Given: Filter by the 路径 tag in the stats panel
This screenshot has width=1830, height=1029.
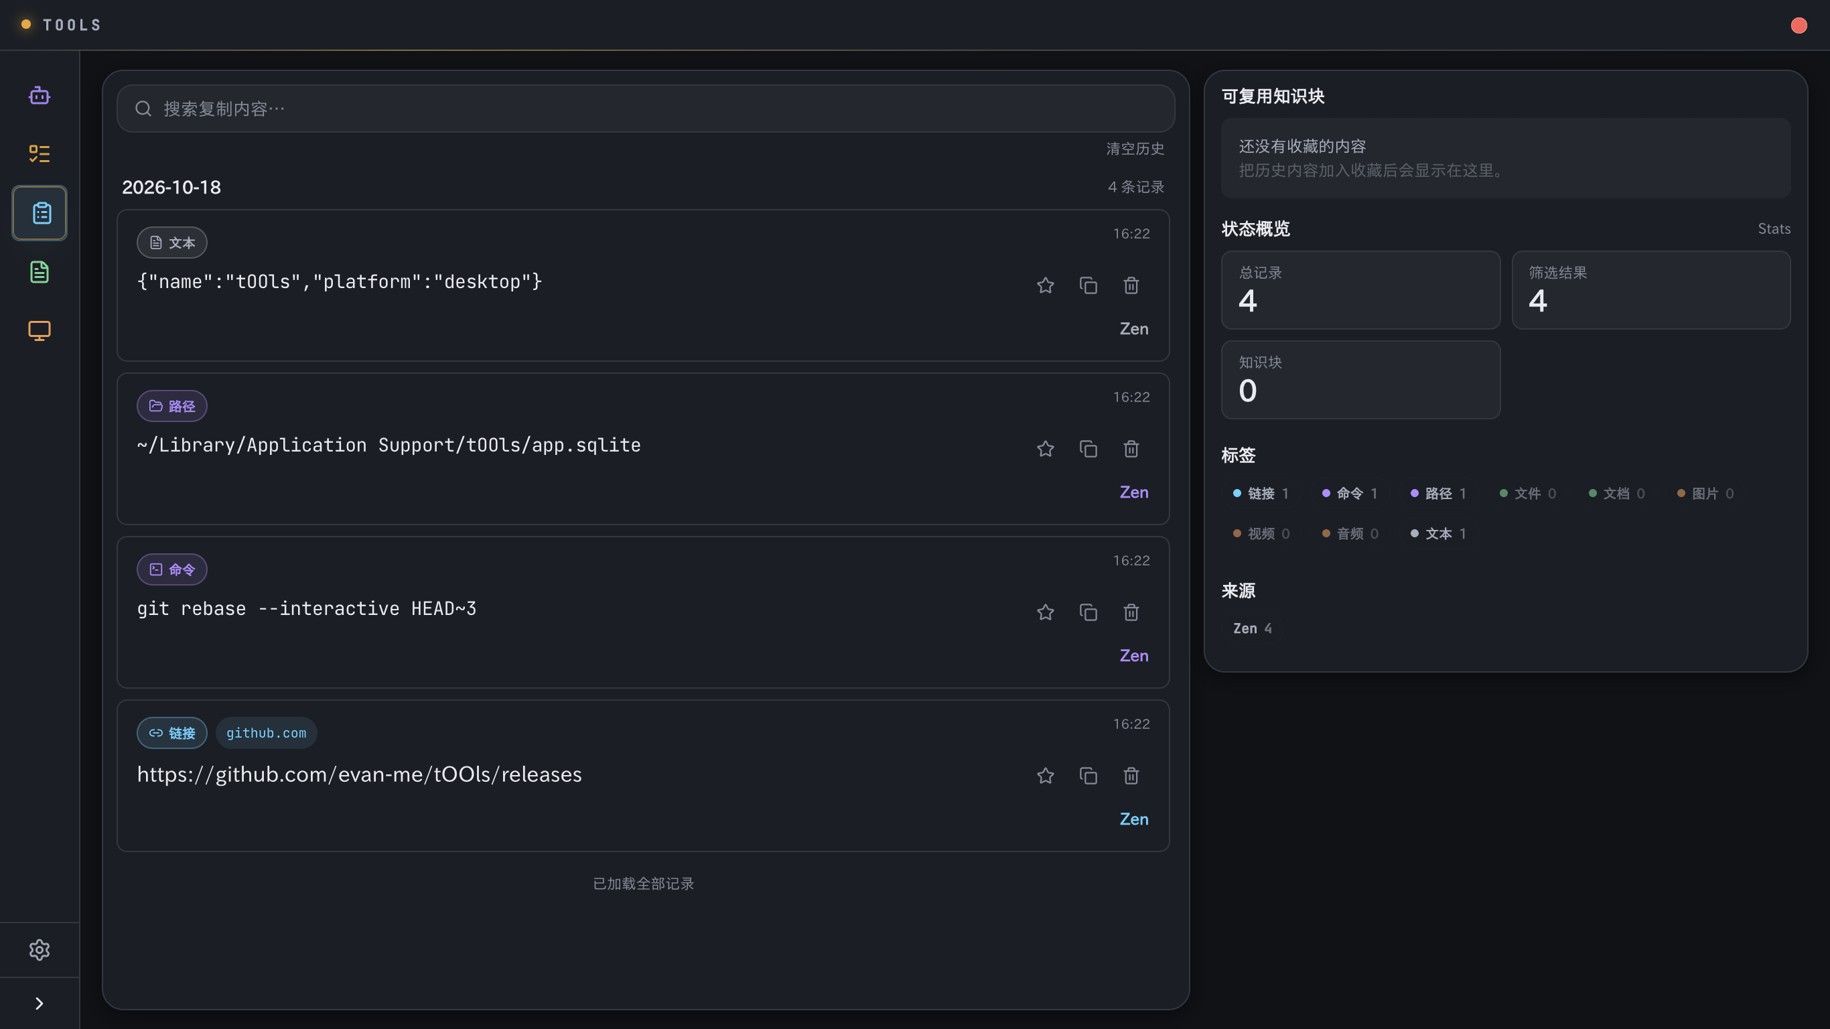Looking at the screenshot, I should pos(1439,493).
